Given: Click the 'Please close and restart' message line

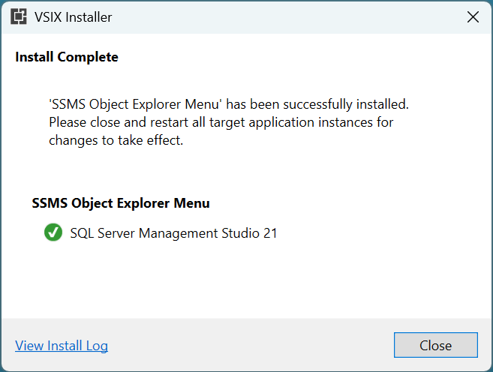Looking at the screenshot, I should 221,122.
